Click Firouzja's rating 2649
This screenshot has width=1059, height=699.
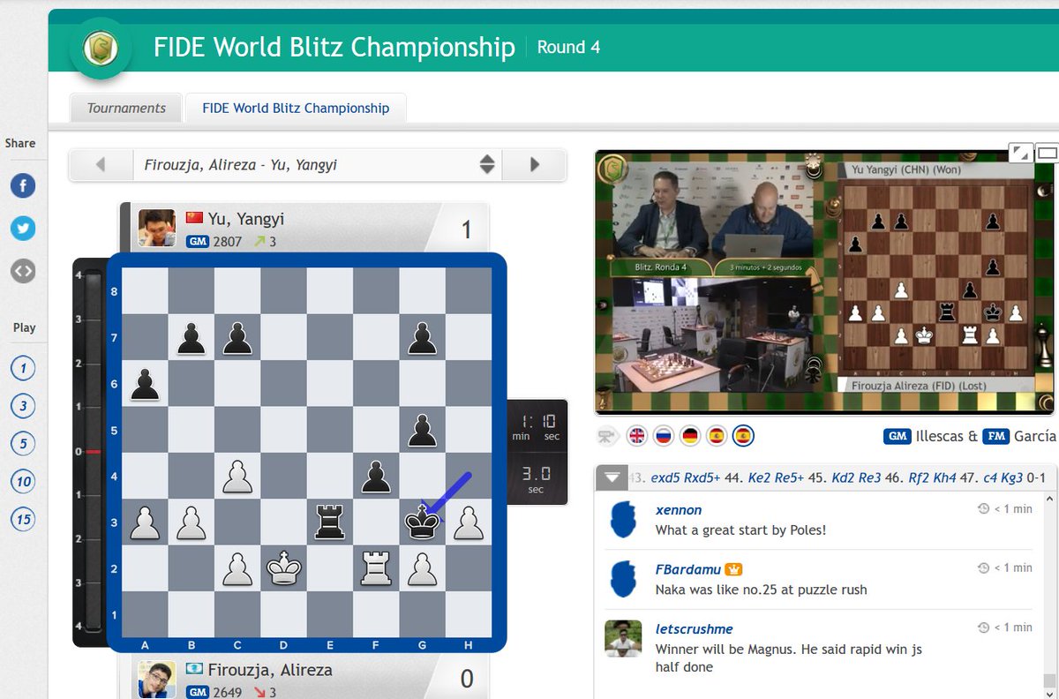pos(227,692)
